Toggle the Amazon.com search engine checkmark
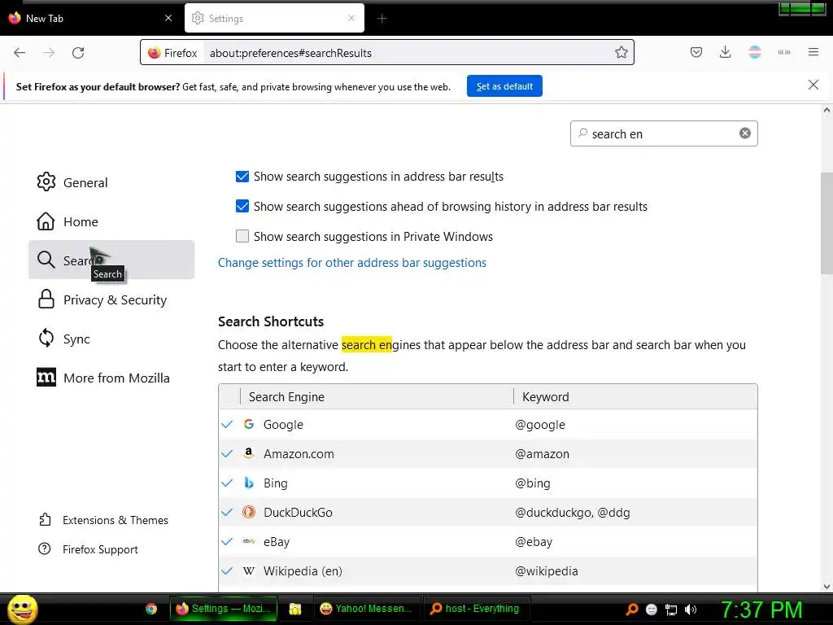This screenshot has width=833, height=625. click(228, 453)
